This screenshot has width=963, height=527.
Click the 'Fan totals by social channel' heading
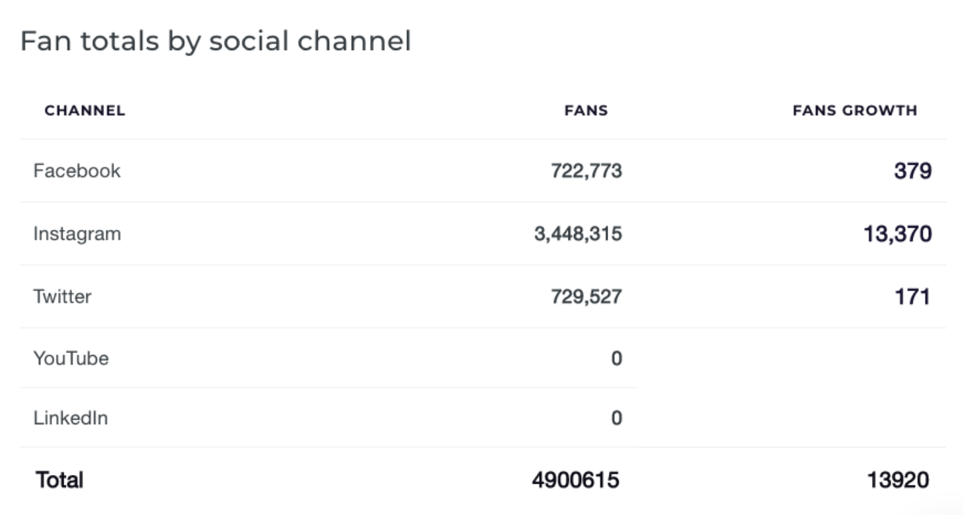pos(216,41)
